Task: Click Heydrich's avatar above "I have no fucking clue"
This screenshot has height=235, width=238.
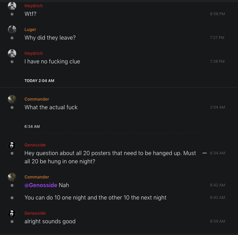Action: (x=12, y=53)
